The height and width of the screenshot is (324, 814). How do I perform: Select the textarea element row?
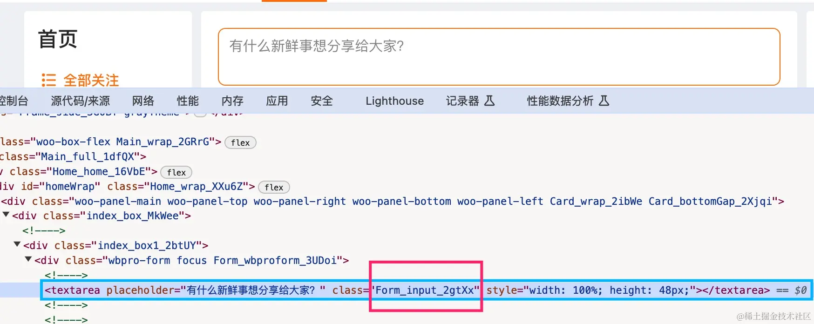(x=407, y=290)
